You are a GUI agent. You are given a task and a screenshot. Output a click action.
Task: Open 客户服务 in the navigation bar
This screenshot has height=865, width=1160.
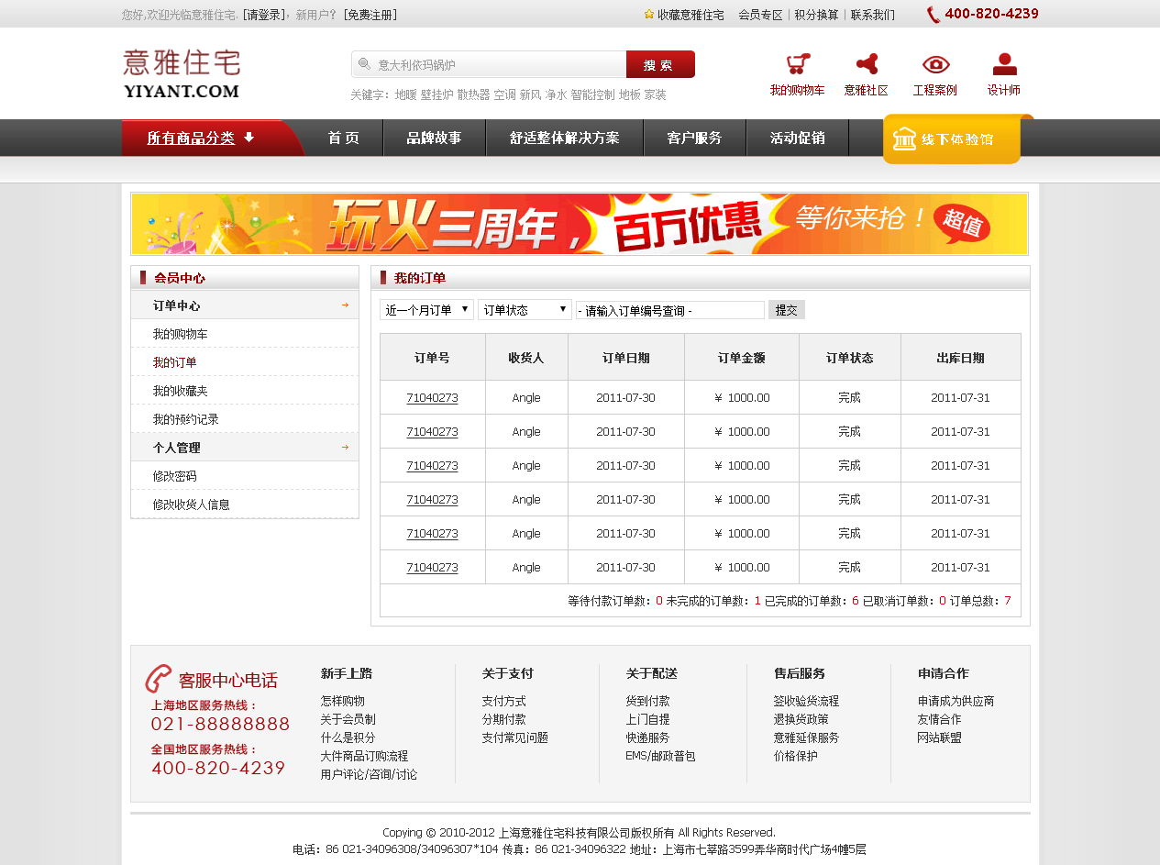[694, 138]
